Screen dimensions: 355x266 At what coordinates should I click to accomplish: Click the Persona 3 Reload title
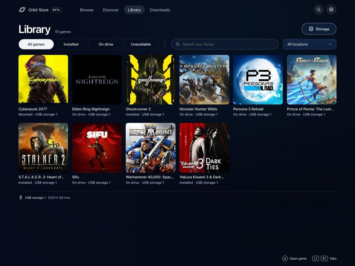[248, 109]
